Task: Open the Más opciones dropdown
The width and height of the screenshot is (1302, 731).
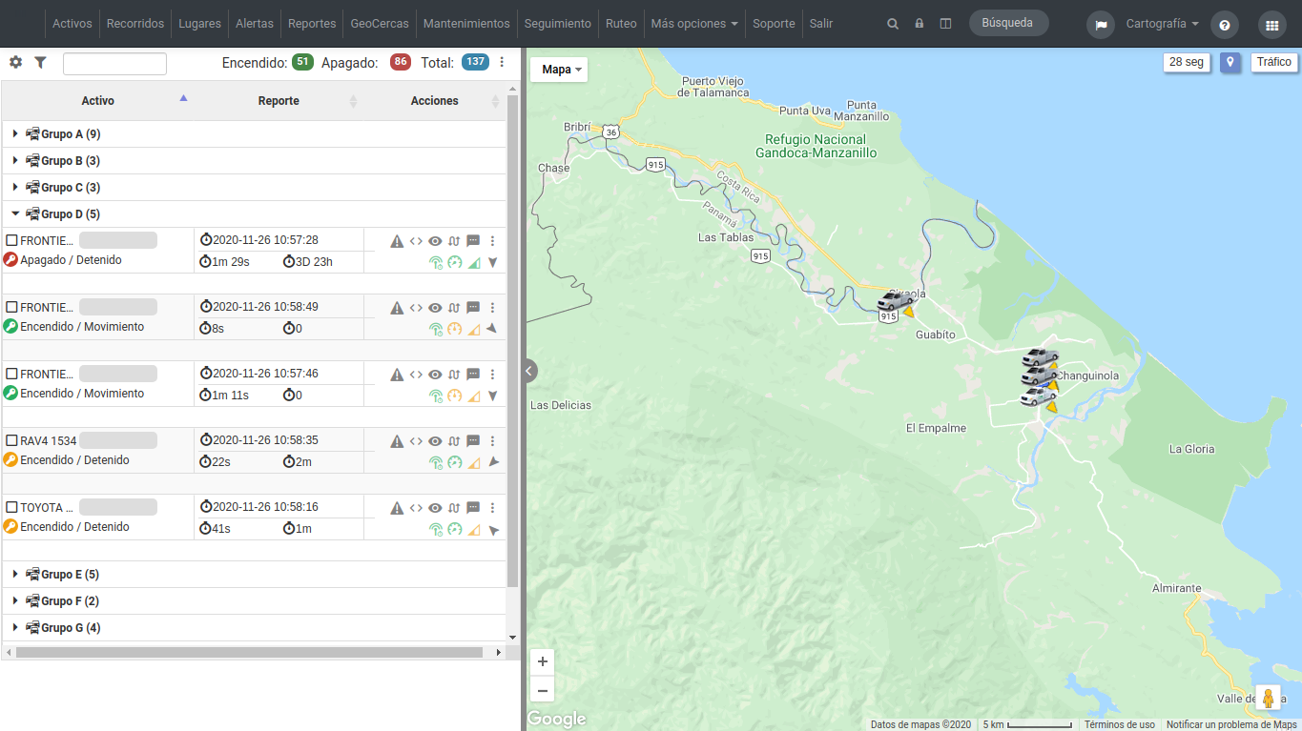Action: coord(694,24)
